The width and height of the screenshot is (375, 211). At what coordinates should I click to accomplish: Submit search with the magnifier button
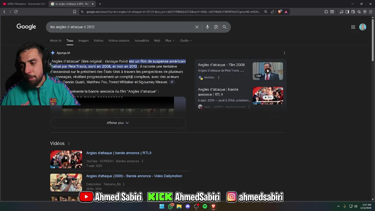224,27
